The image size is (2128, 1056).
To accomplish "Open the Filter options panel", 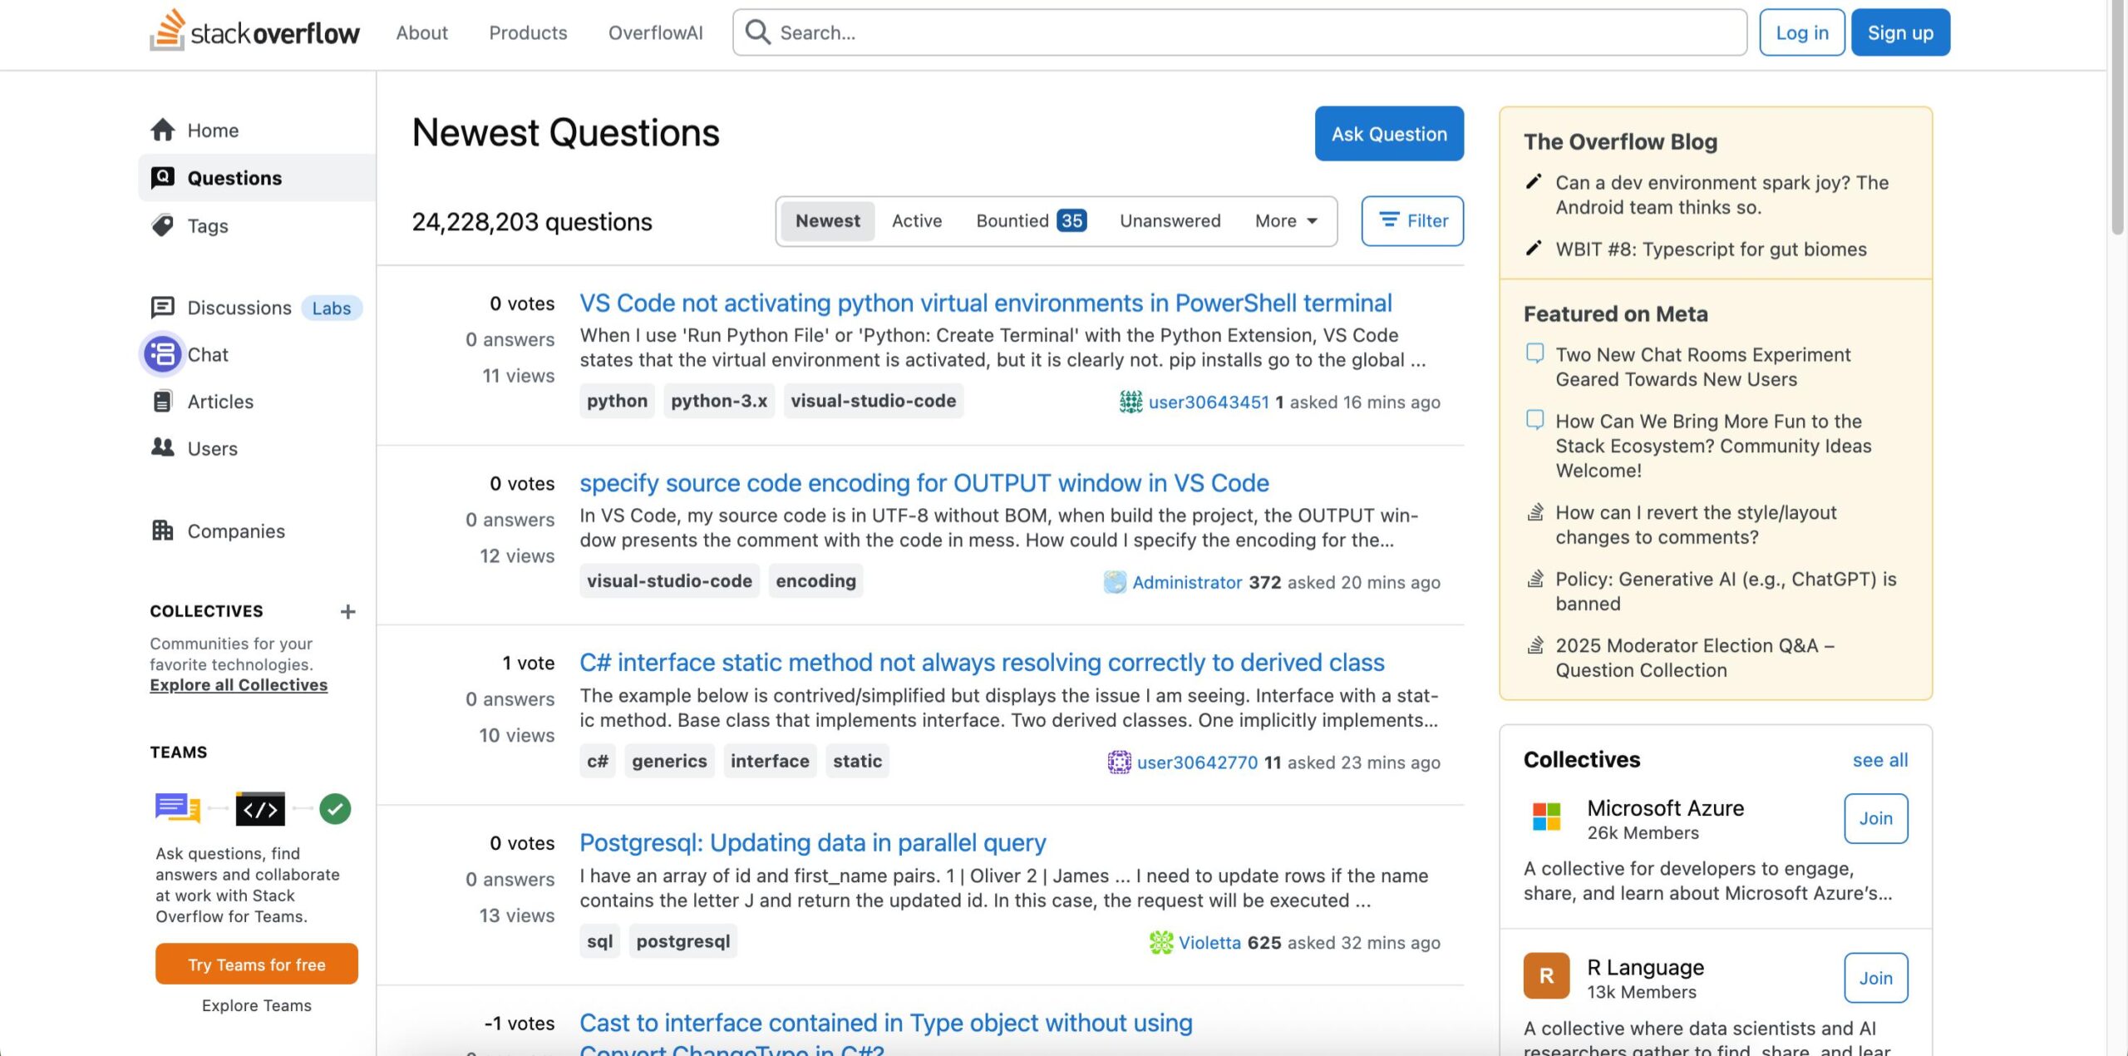I will click(1412, 220).
